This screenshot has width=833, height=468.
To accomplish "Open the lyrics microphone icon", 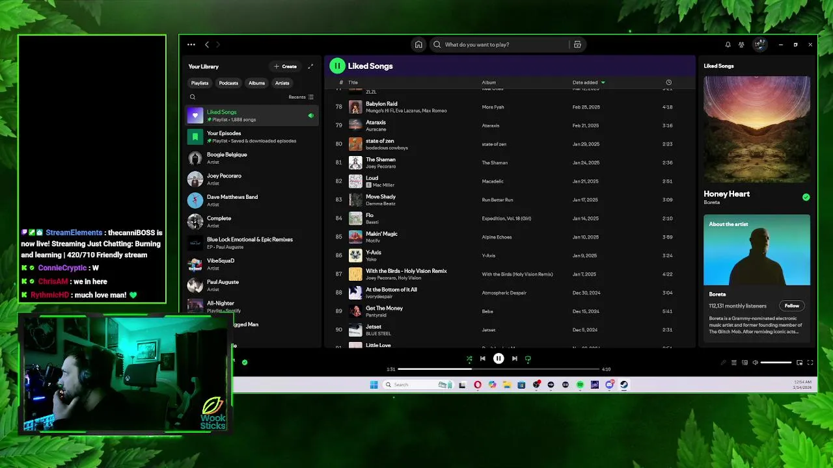I will 723,363.
